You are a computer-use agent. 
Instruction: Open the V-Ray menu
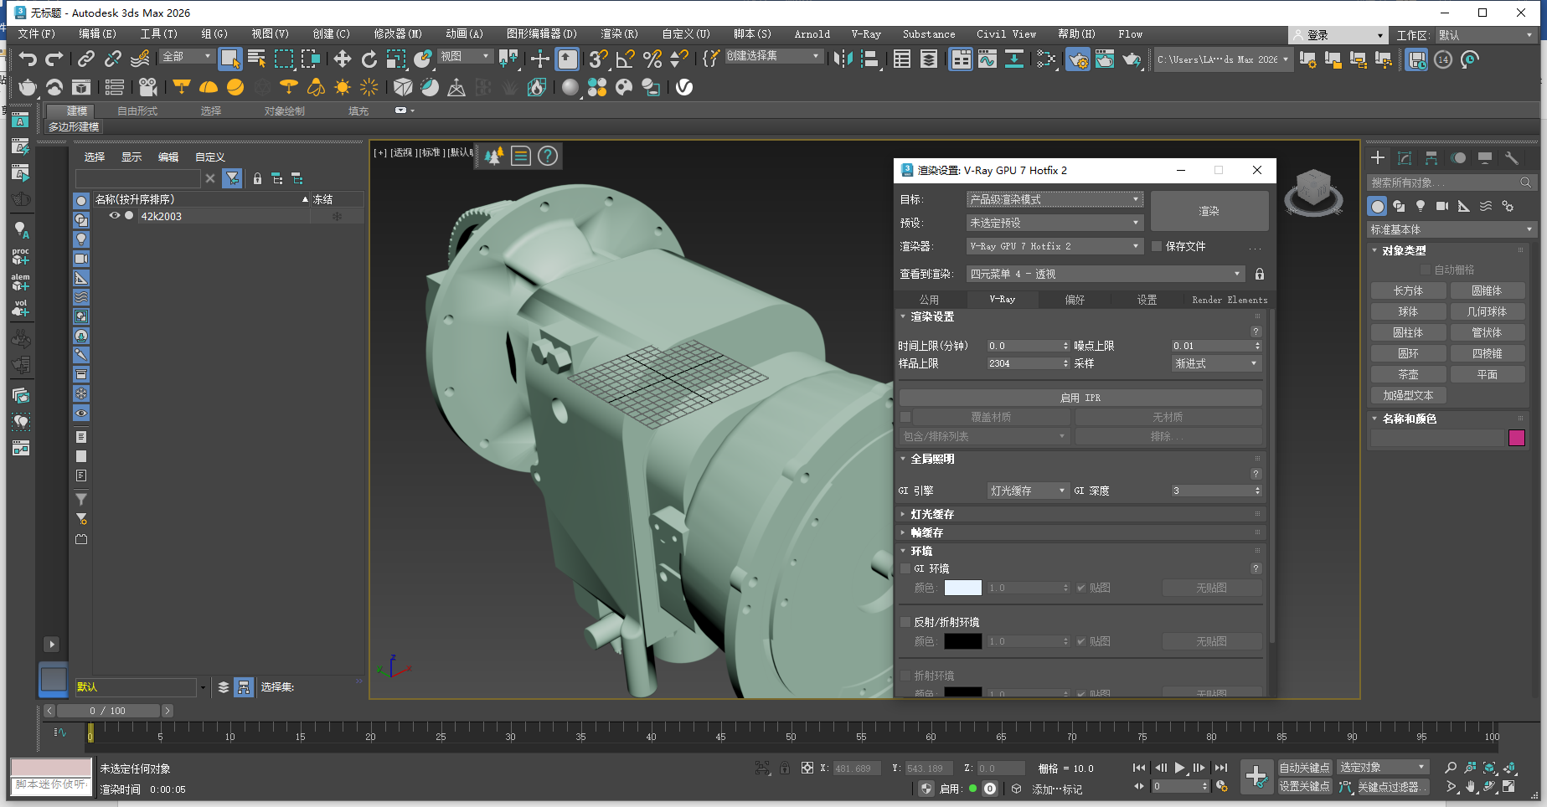click(x=866, y=34)
